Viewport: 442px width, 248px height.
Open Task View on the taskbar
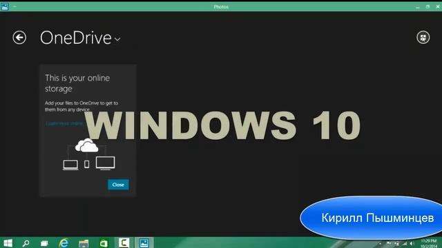click(44, 243)
